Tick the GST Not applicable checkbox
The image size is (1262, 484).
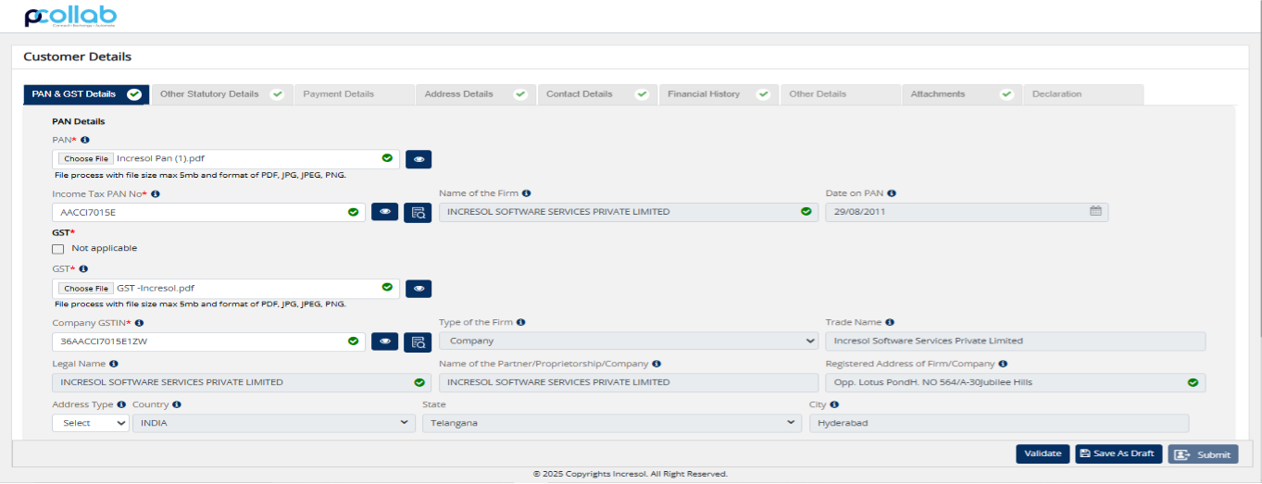click(58, 248)
